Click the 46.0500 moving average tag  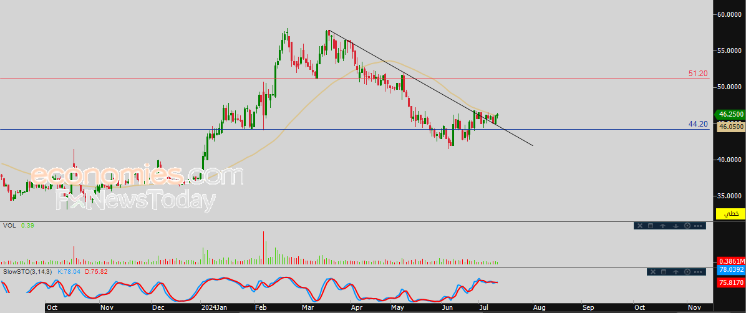[x=731, y=127]
